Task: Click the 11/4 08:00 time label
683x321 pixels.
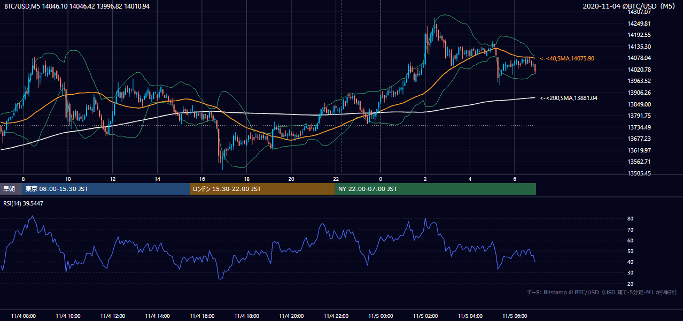Action: pyautogui.click(x=23, y=316)
